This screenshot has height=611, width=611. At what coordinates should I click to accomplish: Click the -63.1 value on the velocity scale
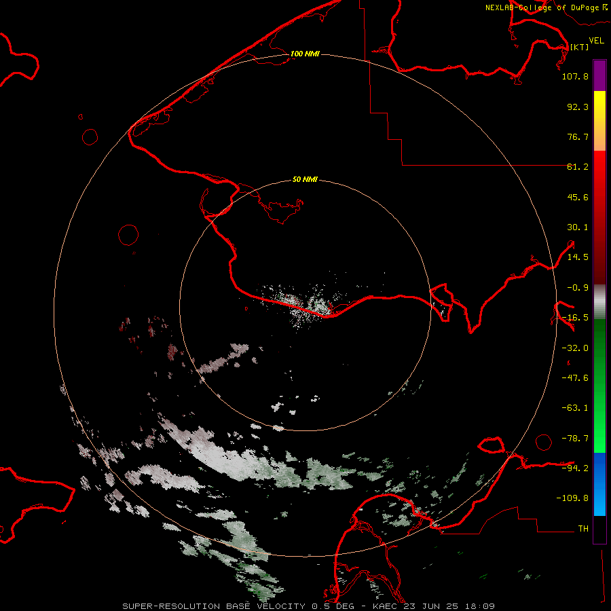coord(575,408)
